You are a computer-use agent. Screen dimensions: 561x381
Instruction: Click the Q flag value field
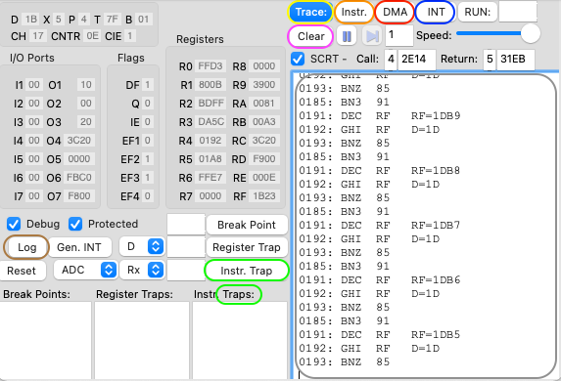pyautogui.click(x=148, y=104)
